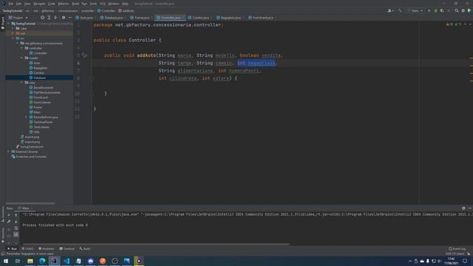Rerun Main with green play icon in Run panel

(9, 215)
